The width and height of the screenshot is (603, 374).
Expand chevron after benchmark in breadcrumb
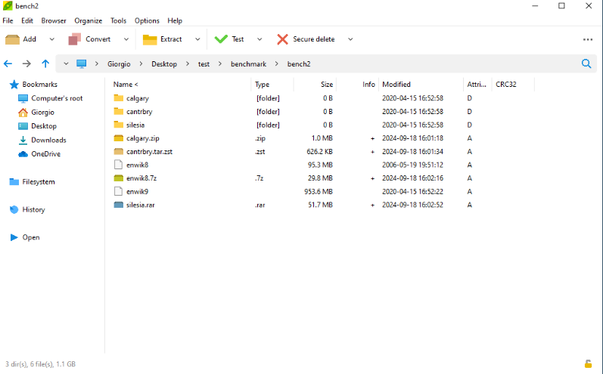276,63
